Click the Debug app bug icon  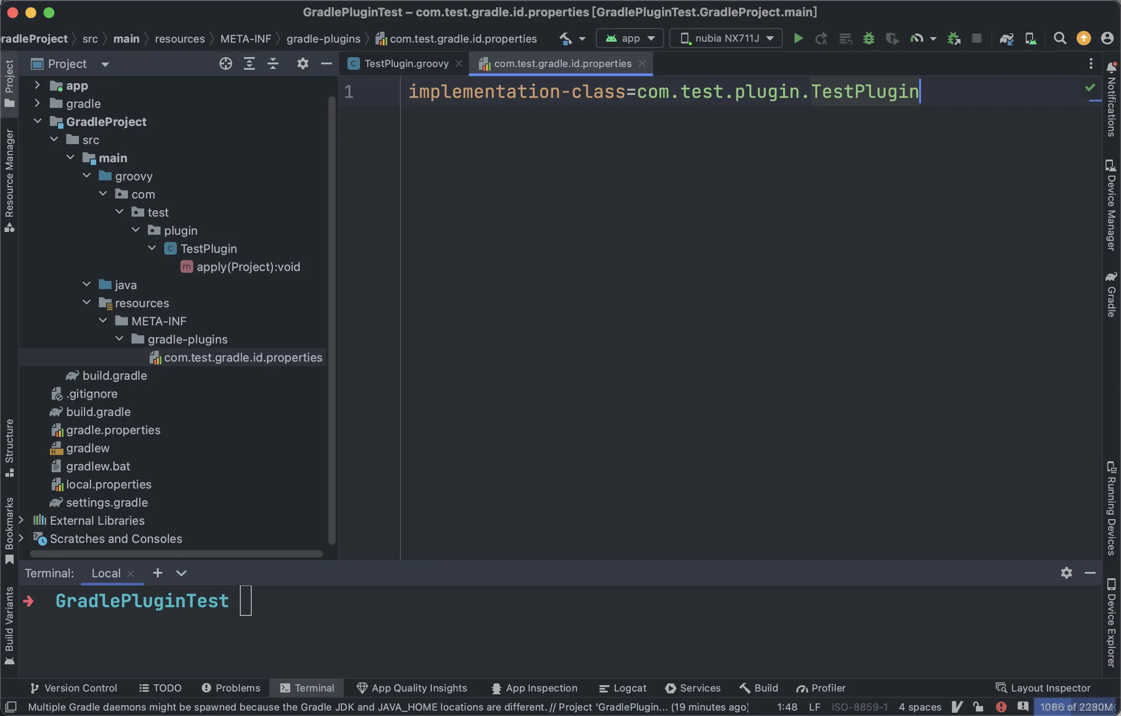[868, 38]
